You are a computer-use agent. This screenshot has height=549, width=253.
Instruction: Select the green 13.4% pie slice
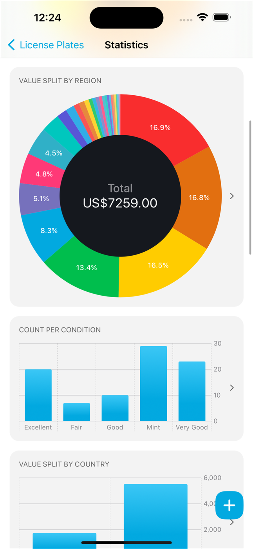click(87, 267)
